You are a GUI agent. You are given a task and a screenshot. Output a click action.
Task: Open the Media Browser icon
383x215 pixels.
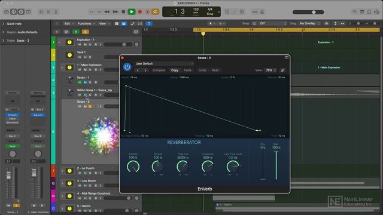point(376,12)
